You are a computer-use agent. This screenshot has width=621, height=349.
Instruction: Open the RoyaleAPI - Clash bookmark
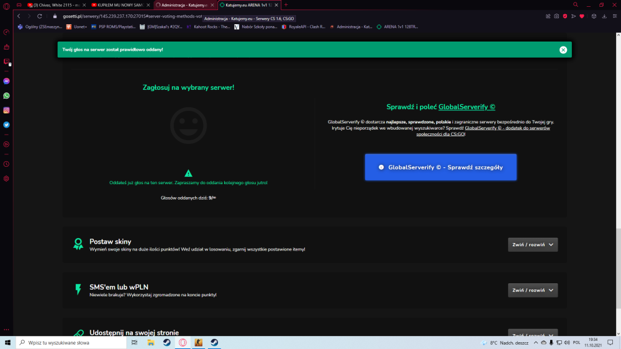click(304, 27)
